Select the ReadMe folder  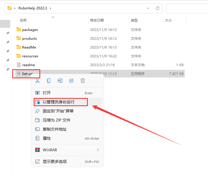(29, 47)
